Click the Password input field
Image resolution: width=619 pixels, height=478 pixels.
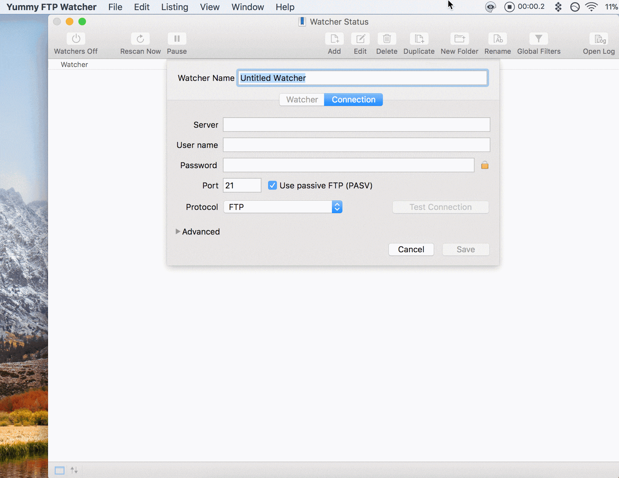349,165
